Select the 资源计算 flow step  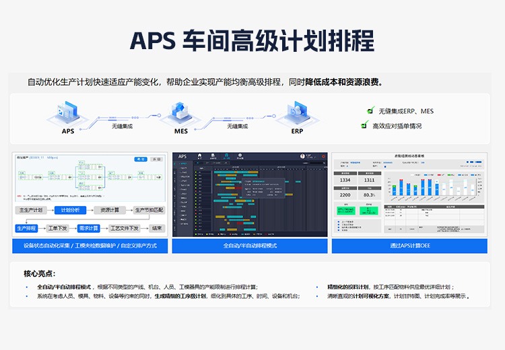[x=110, y=210]
